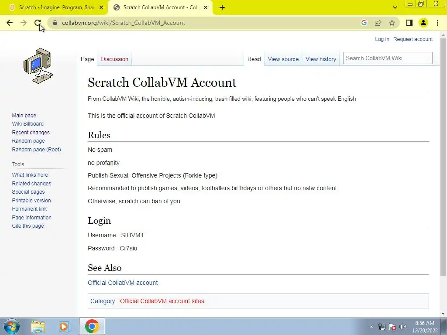Click the Log in link
Screen dimensions: 447x335
coord(382,39)
